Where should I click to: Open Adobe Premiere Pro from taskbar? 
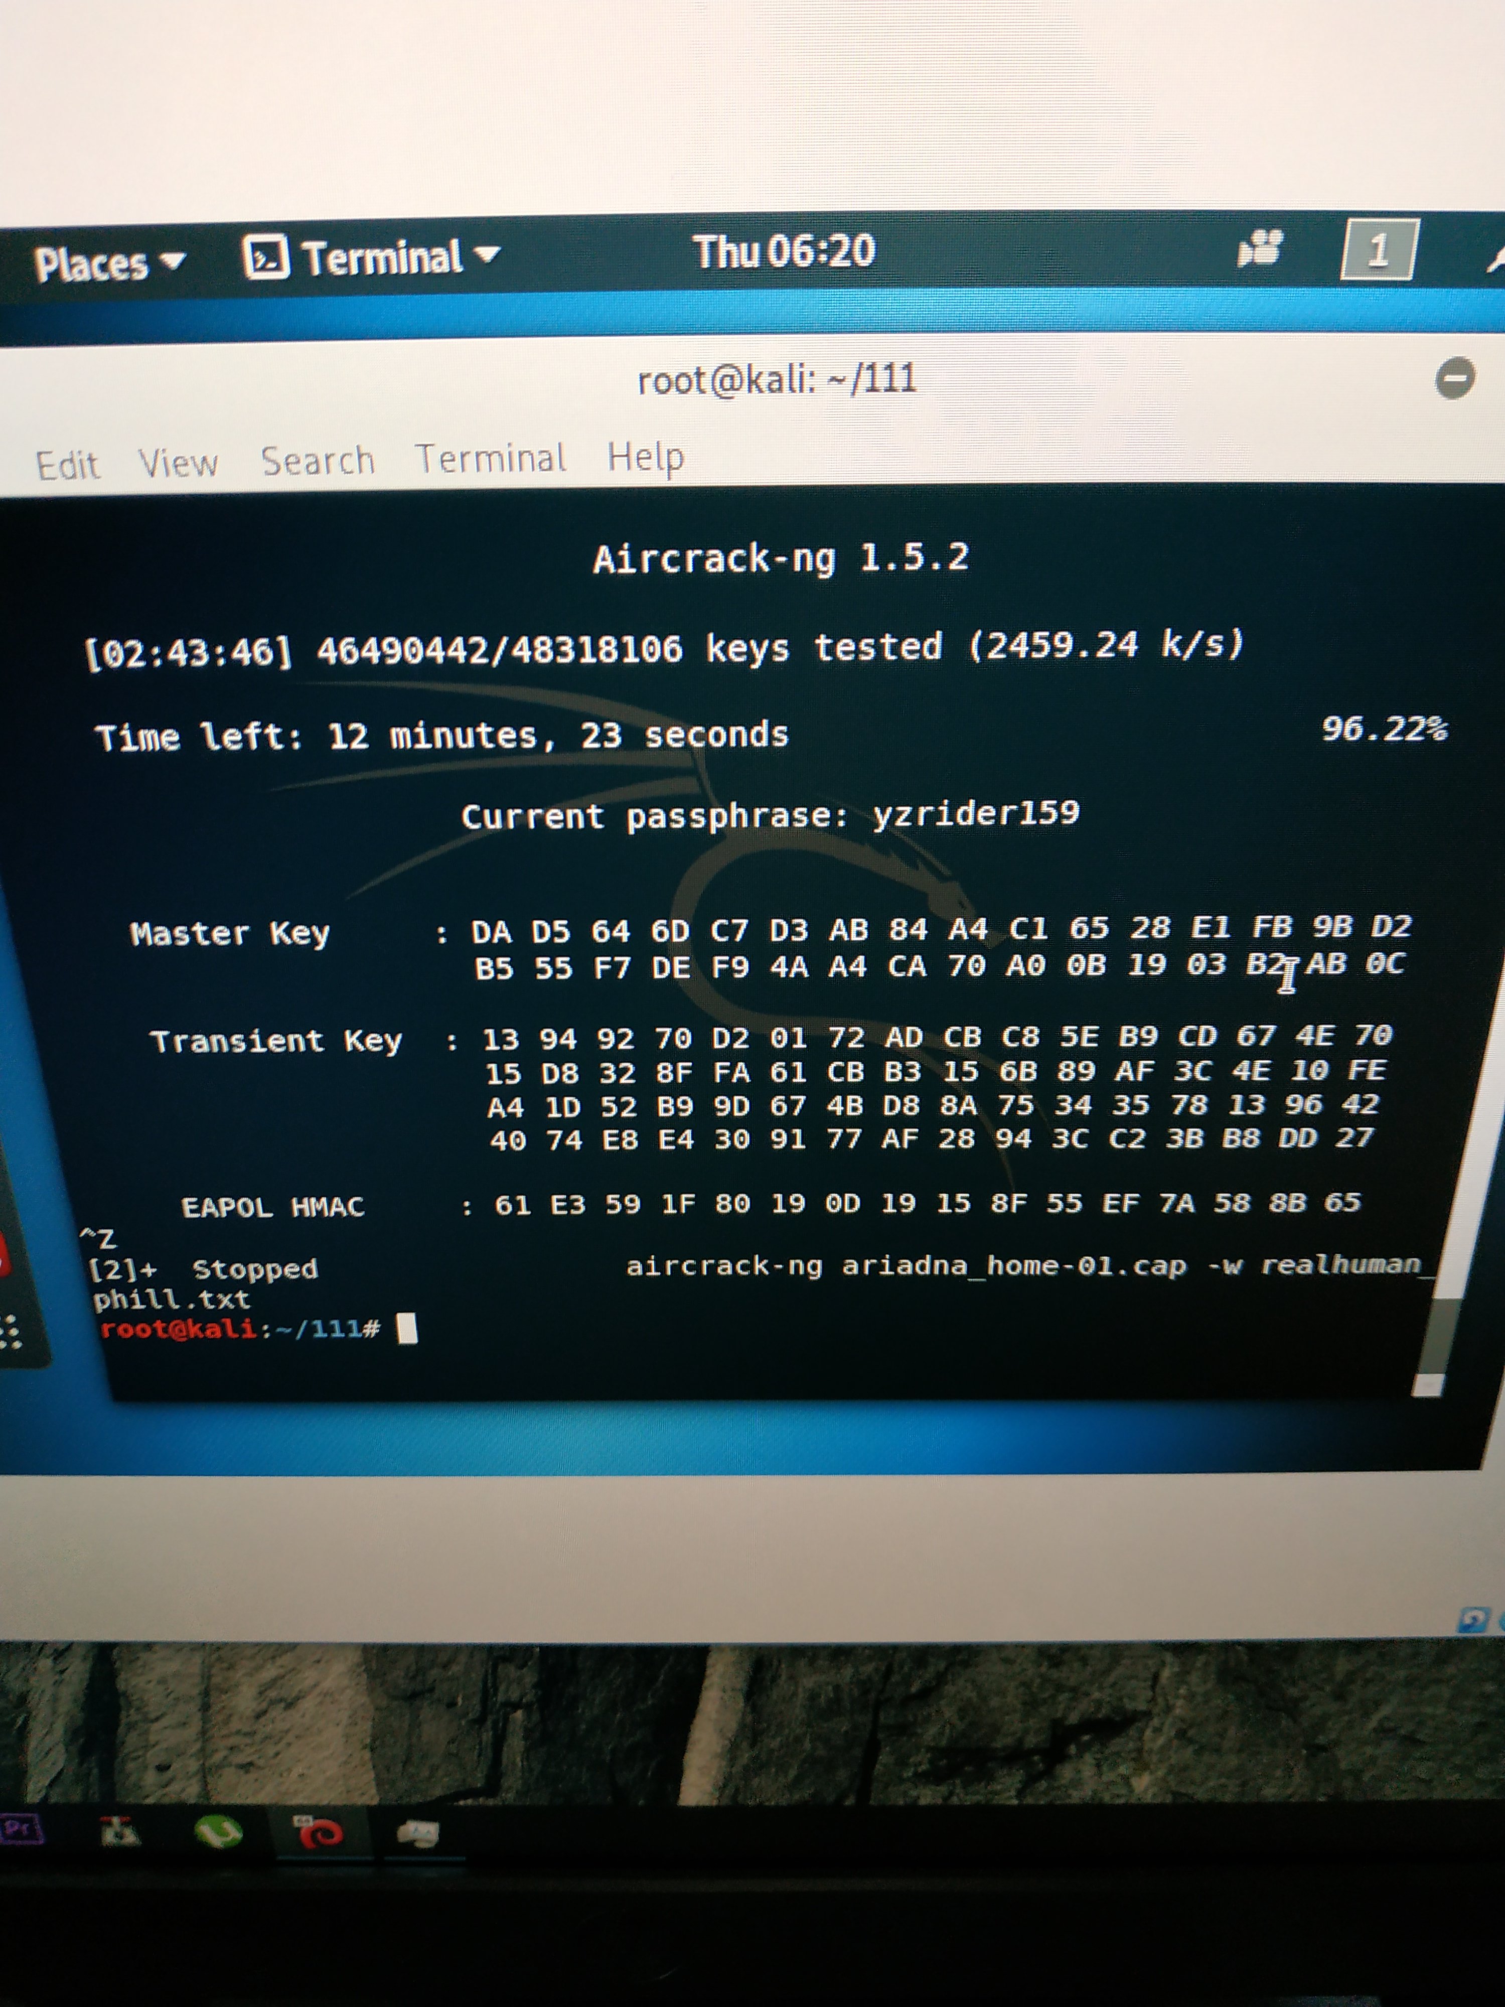pos(20,1828)
